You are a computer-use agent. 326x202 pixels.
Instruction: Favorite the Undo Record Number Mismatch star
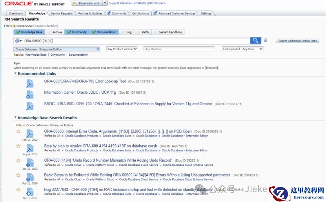pyautogui.click(x=18, y=161)
